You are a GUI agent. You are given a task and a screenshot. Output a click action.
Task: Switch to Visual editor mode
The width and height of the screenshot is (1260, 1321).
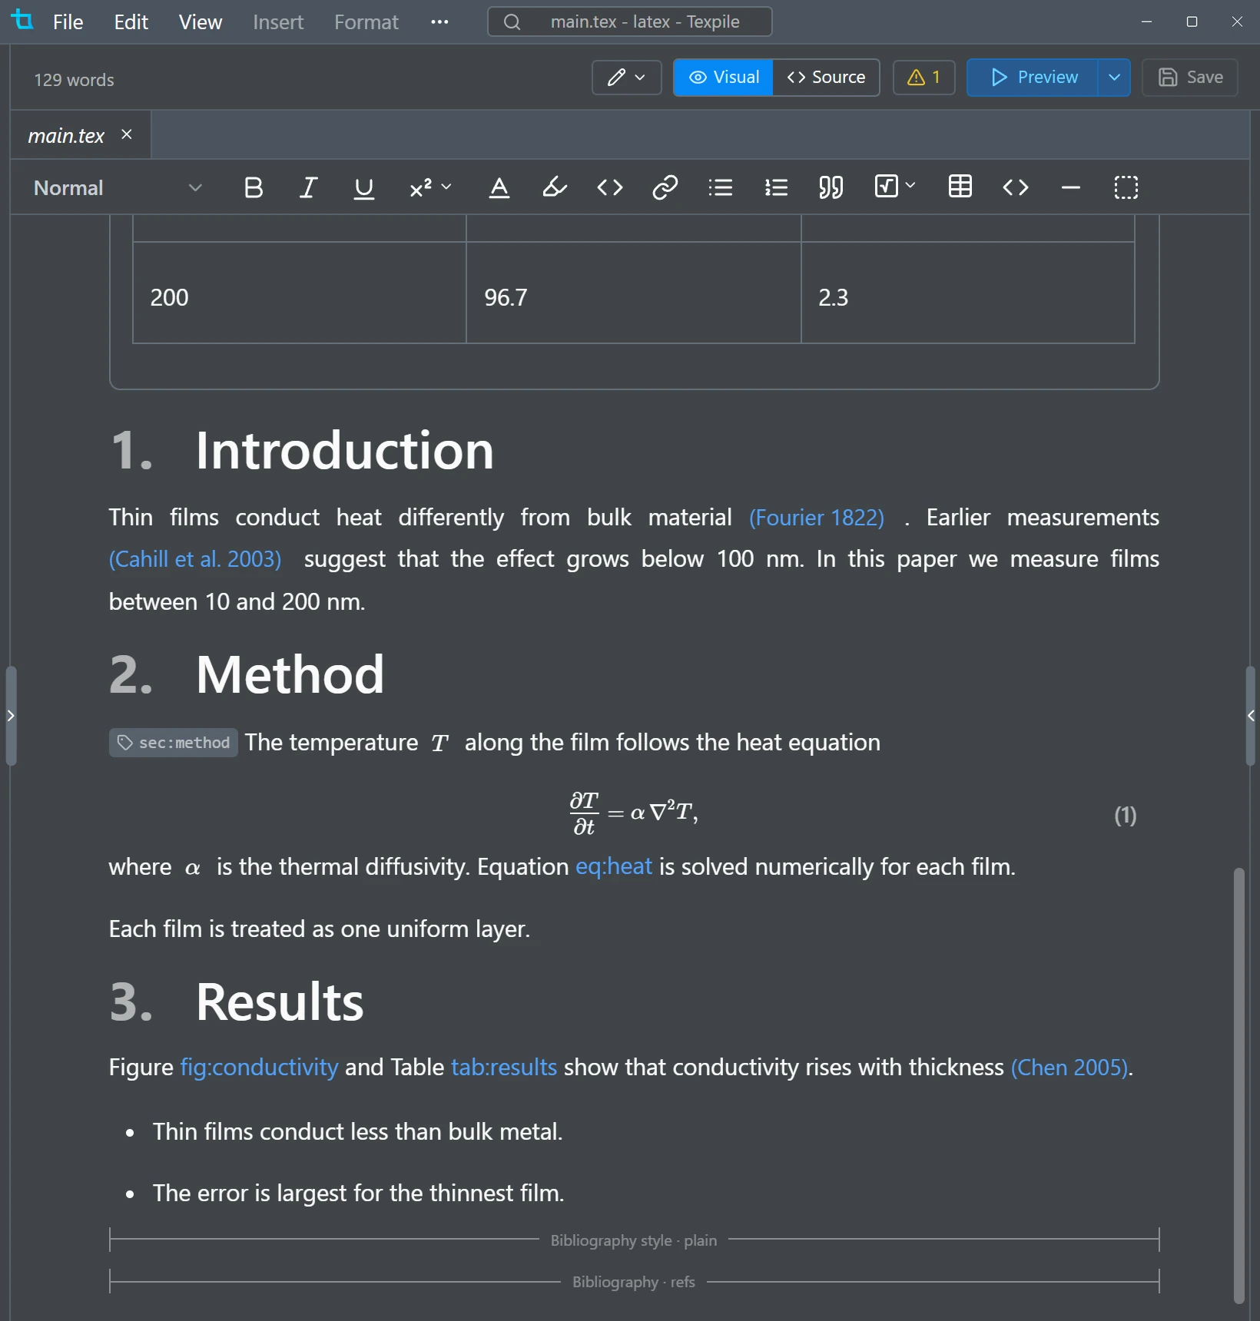(723, 78)
